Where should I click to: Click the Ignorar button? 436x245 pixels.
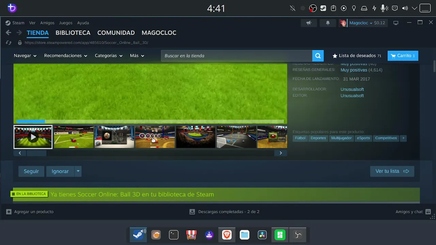click(x=60, y=171)
